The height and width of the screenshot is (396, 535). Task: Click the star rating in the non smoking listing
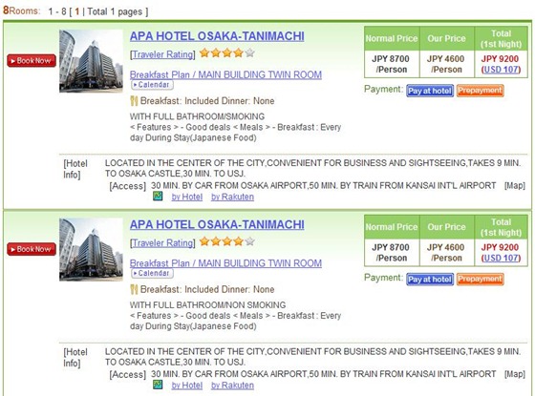pyautogui.click(x=227, y=241)
